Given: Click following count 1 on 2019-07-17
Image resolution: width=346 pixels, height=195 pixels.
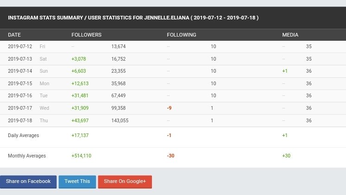Looking at the screenshot, I should coord(212,108).
